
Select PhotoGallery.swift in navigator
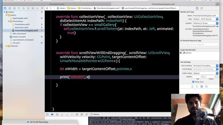point(22,24)
